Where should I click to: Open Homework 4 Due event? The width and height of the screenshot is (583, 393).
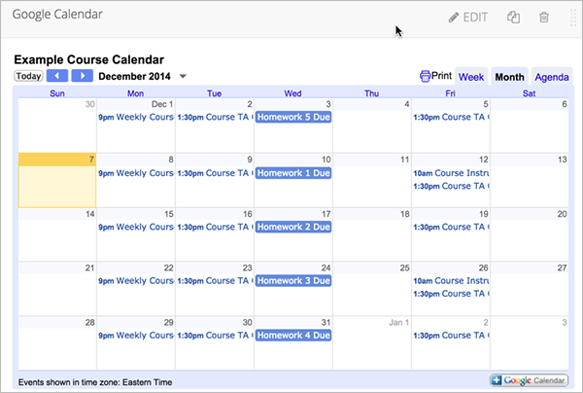[292, 337]
